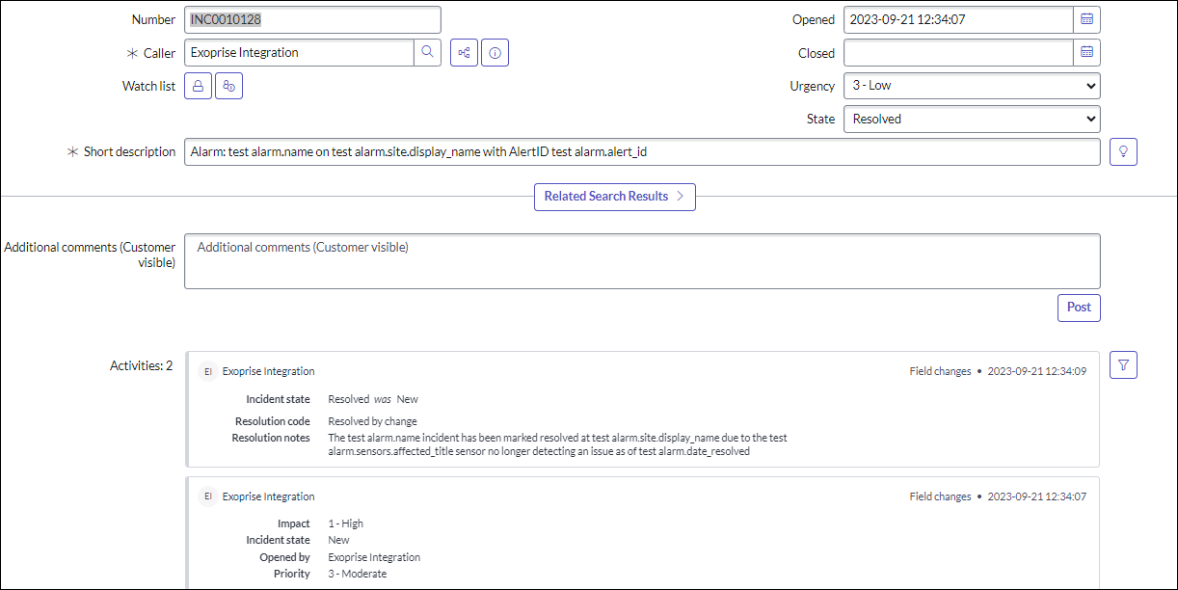Click the add-person icon on Watch list

(228, 85)
